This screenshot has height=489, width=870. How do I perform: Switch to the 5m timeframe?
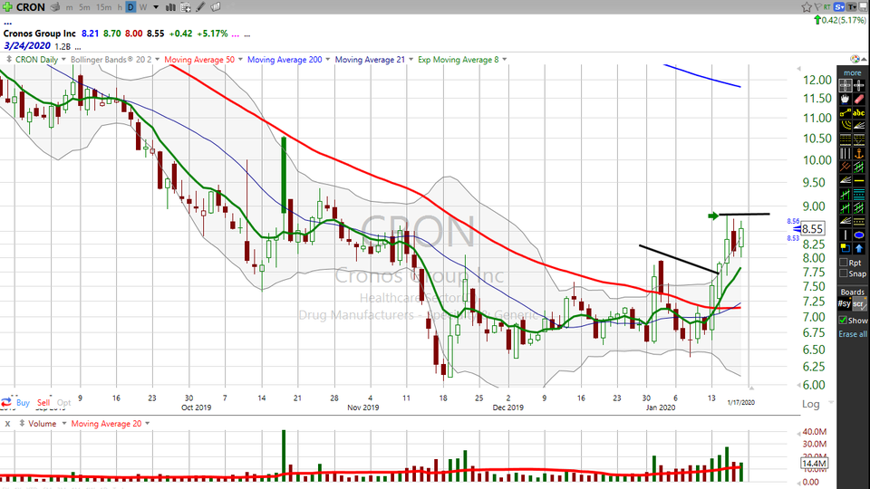point(84,7)
